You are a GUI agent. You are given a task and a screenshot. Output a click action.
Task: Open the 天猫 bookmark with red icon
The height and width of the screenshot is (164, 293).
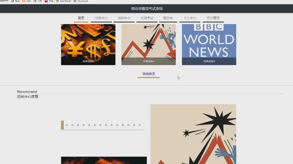(49, 1)
